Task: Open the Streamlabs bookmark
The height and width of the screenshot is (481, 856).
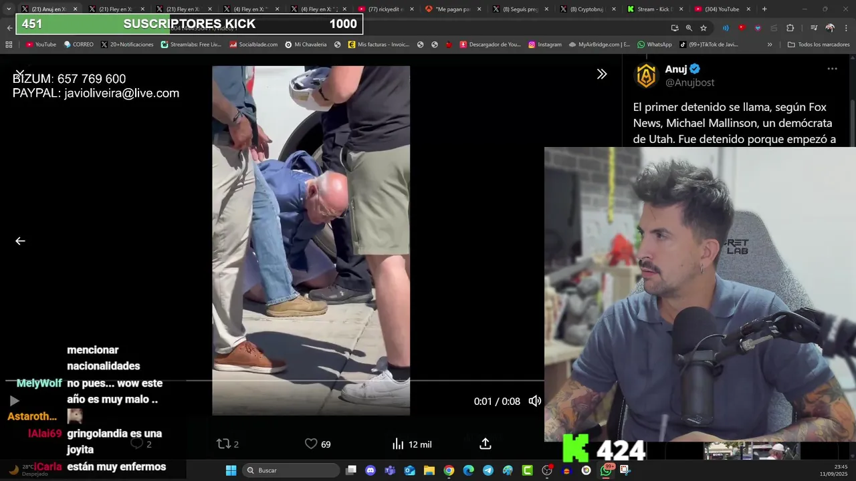Action: point(191,45)
